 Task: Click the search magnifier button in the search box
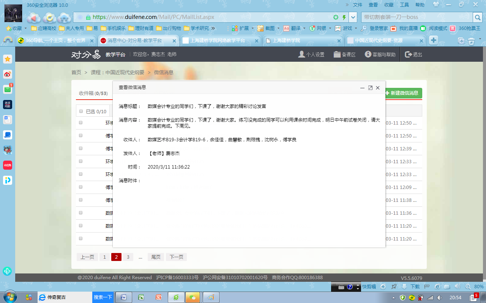(x=477, y=17)
